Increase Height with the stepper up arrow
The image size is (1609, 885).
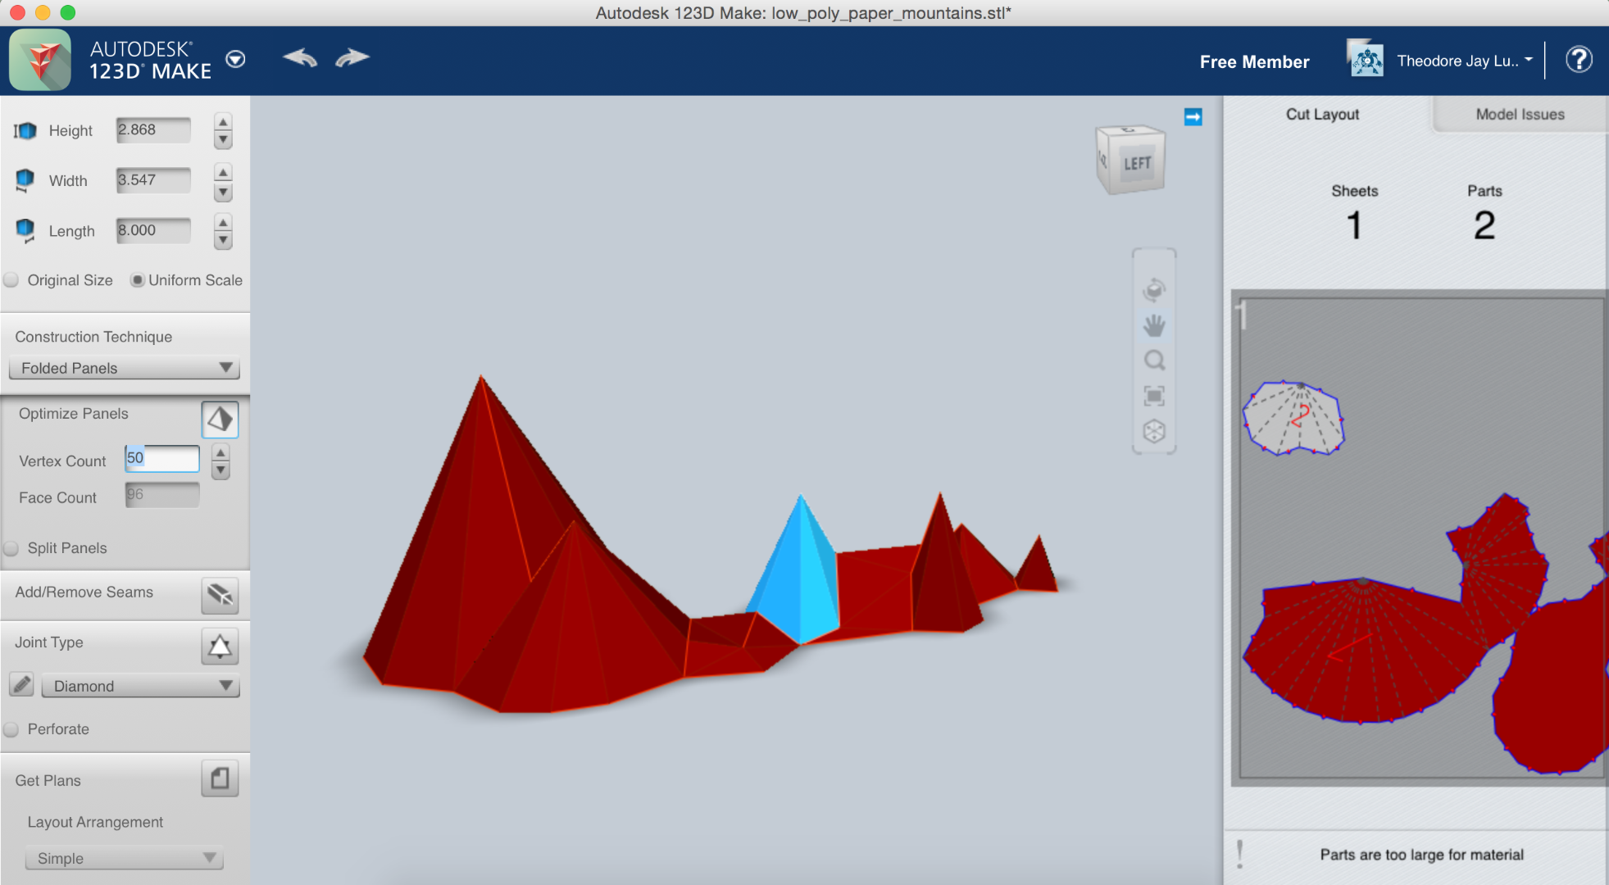tap(222, 121)
